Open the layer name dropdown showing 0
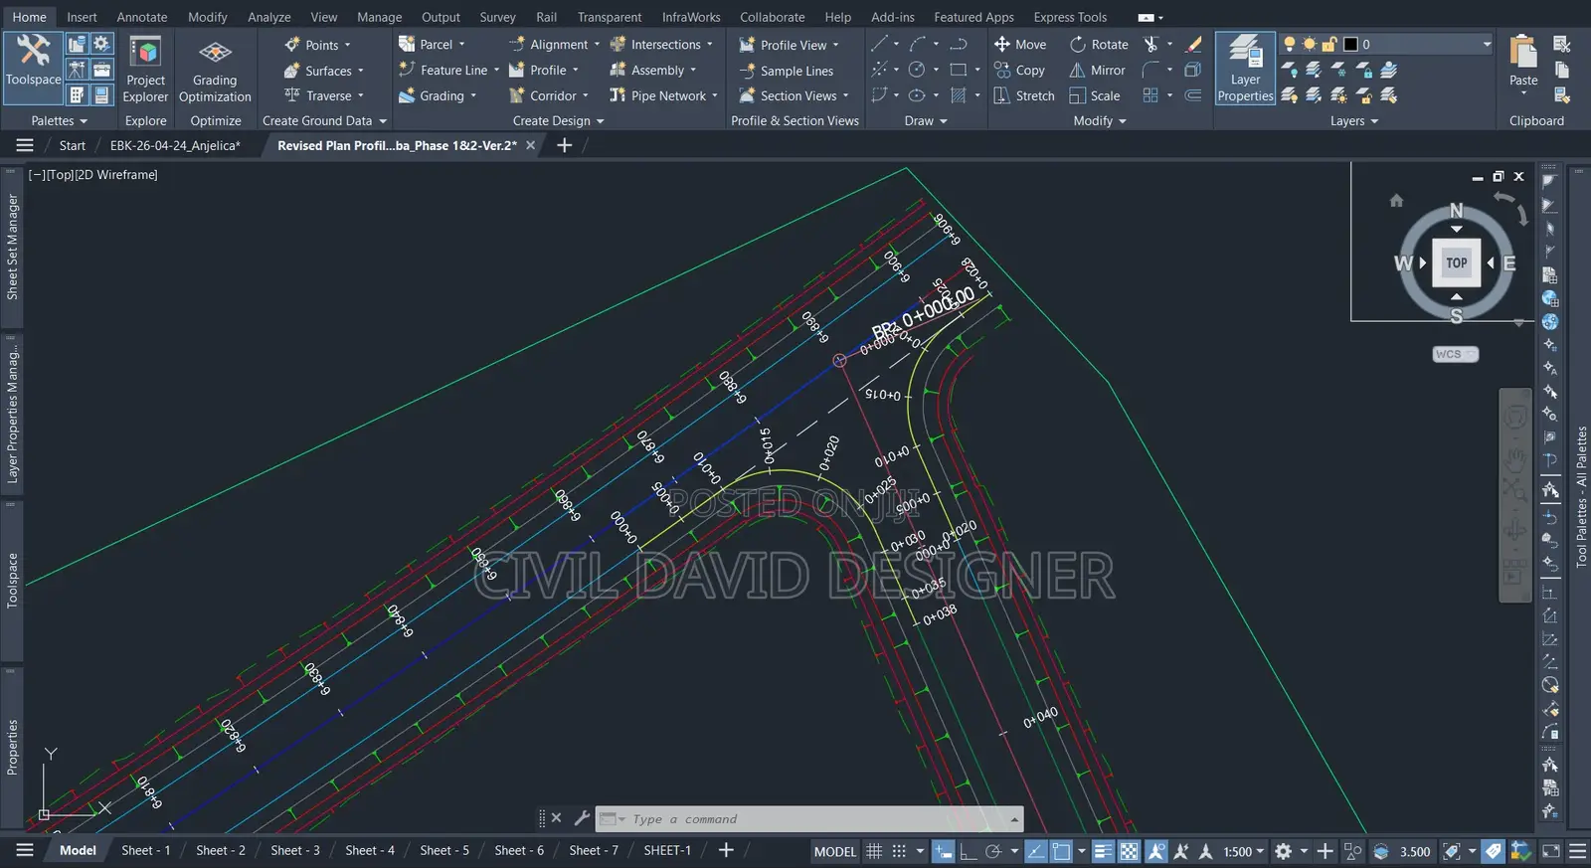 1488,44
